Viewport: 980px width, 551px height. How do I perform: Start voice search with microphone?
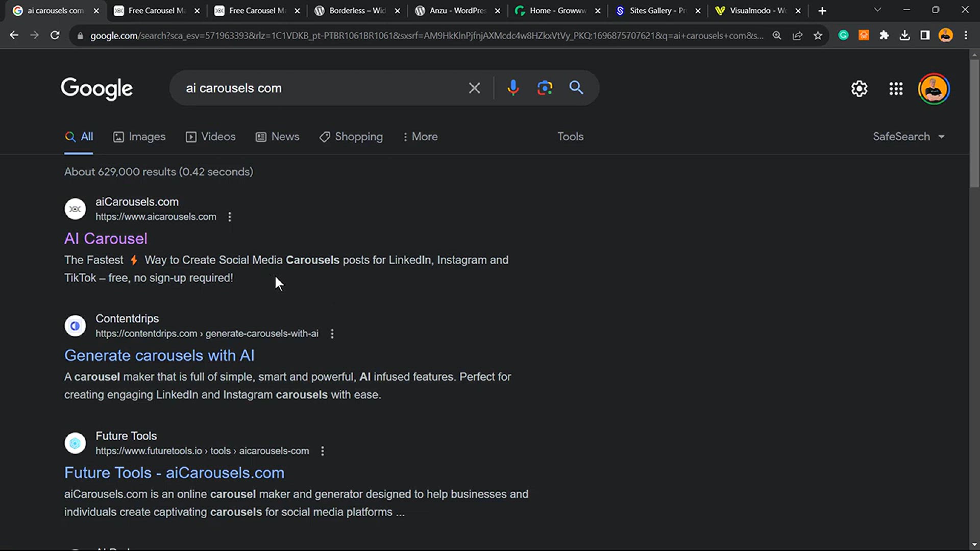pyautogui.click(x=513, y=88)
